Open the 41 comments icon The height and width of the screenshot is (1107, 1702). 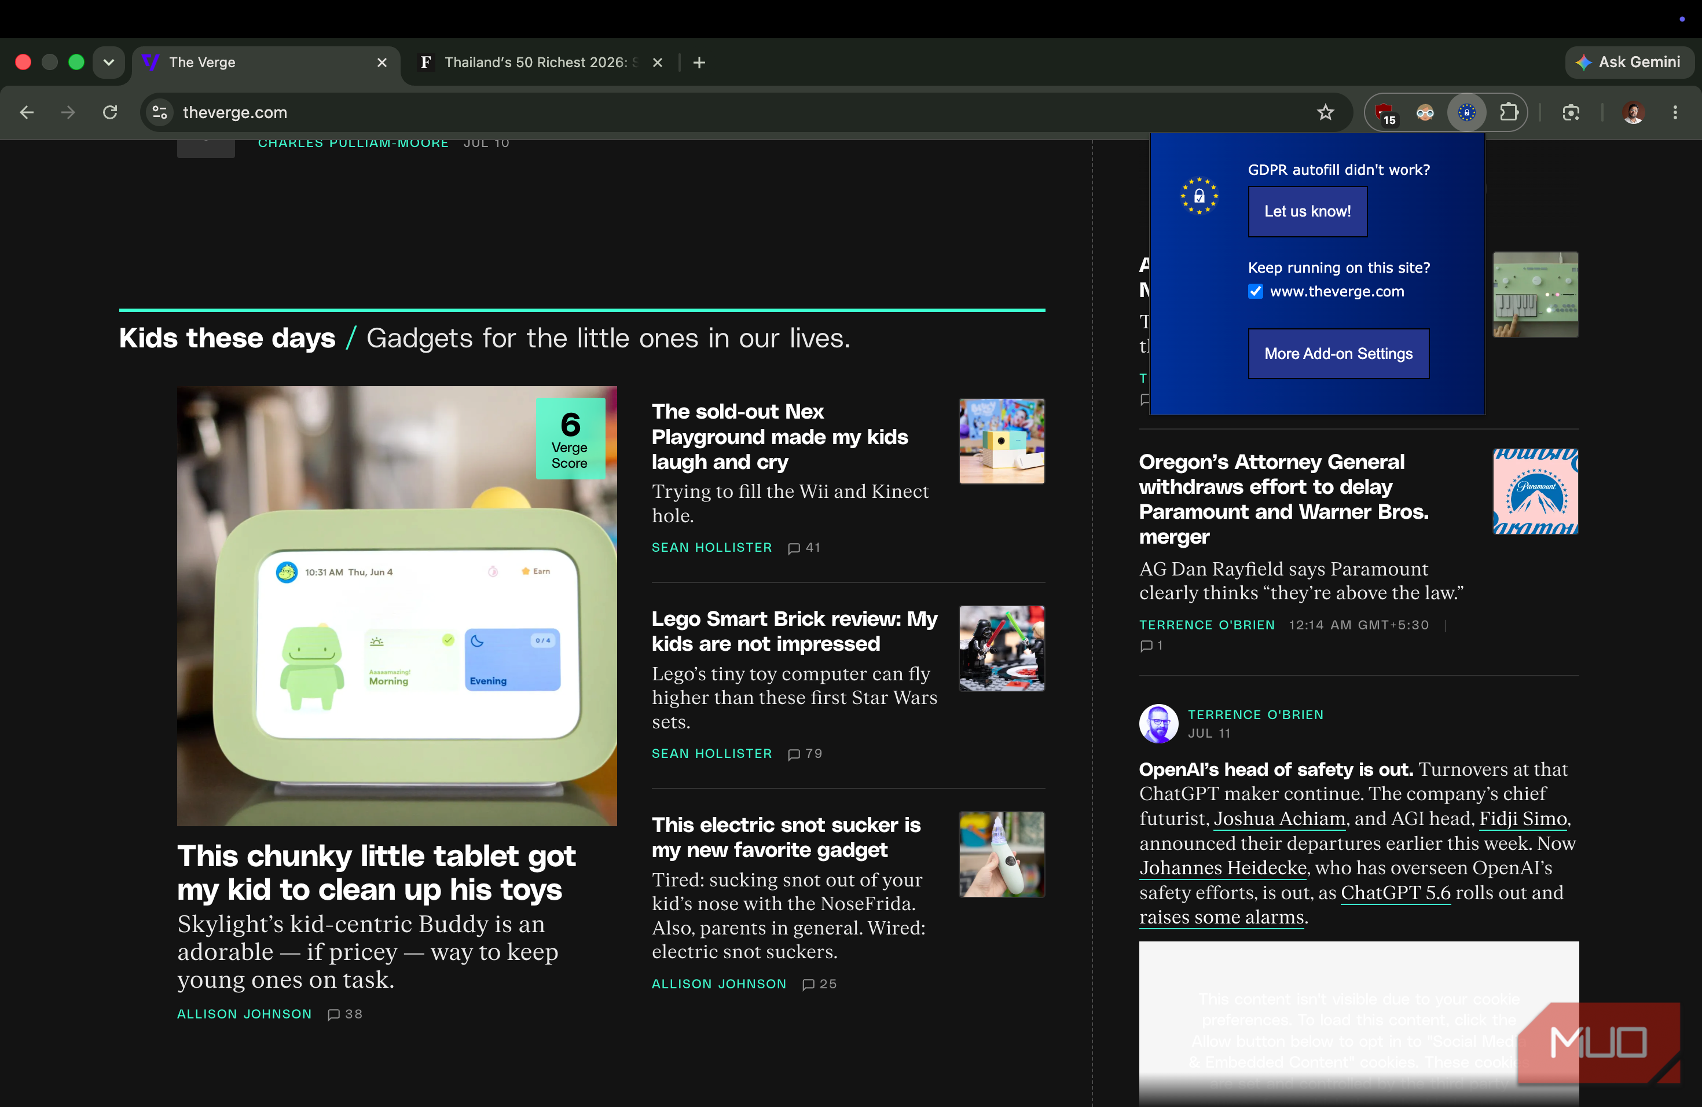(x=804, y=548)
